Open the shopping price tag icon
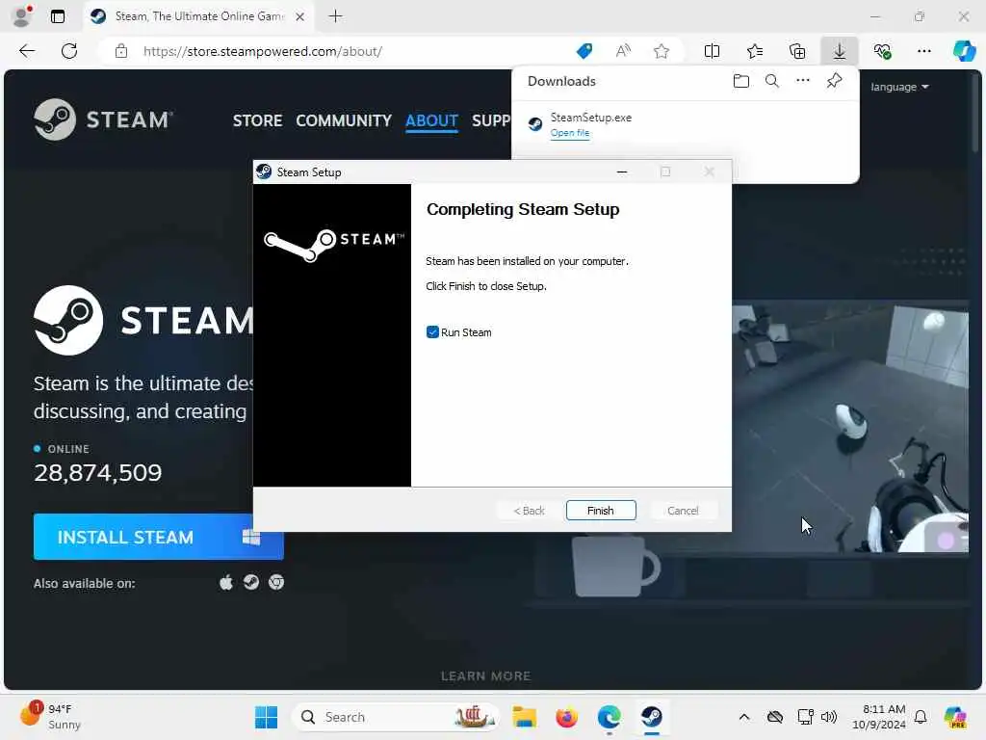Image resolution: width=986 pixels, height=740 pixels. pos(584,51)
